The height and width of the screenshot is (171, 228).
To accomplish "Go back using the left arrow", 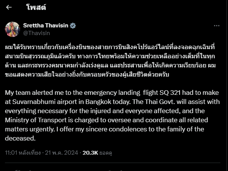I will pyautogui.click(x=9, y=7).
